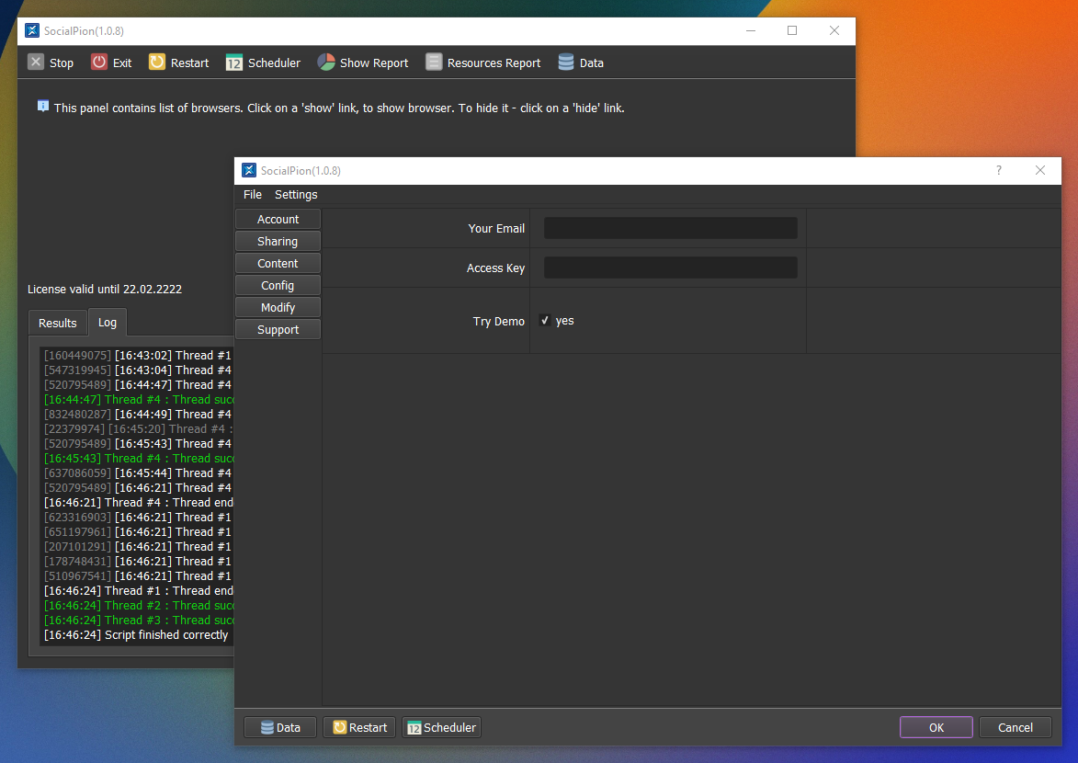The height and width of the screenshot is (763, 1078).
Task: Maximize the main SocialPion window
Action: coord(792,31)
